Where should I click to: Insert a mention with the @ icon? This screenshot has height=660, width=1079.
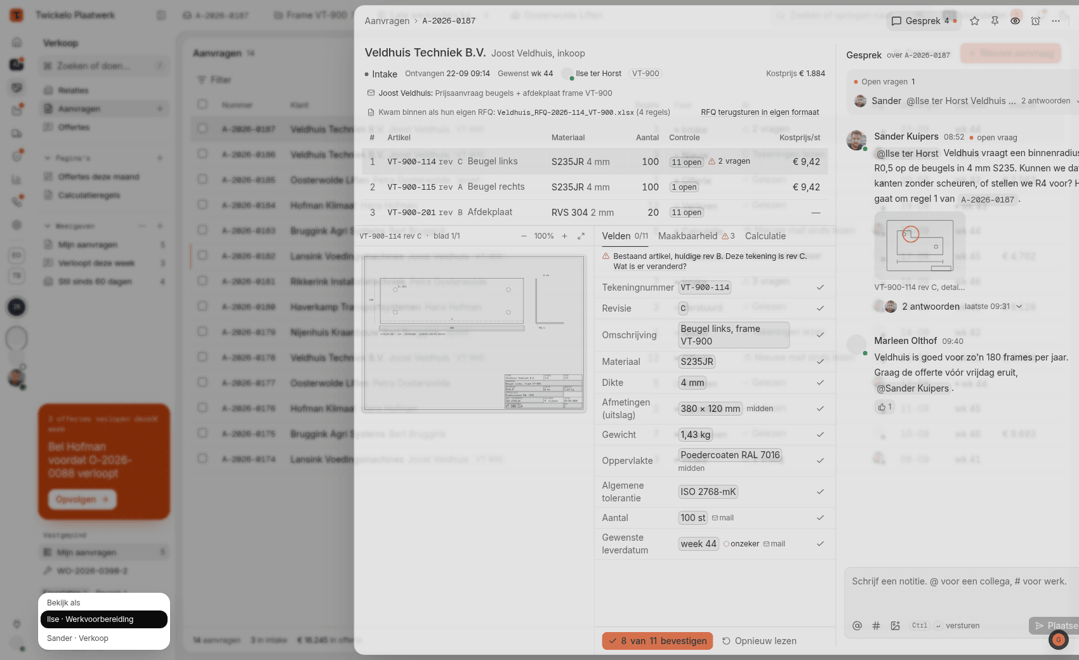point(857,626)
